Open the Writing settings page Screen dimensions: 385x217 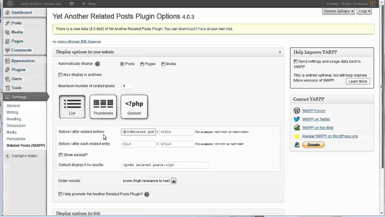[x=12, y=112]
